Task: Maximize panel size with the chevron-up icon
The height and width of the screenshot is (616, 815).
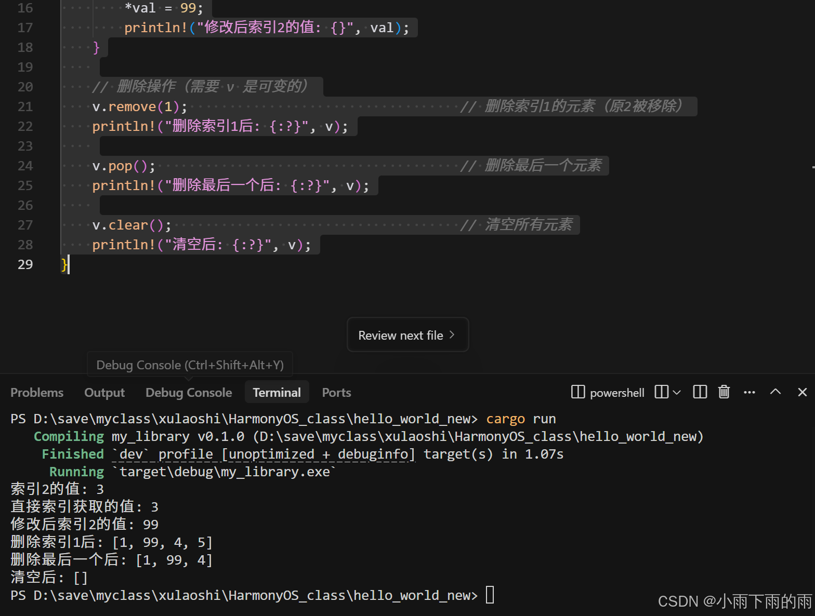Action: tap(775, 392)
